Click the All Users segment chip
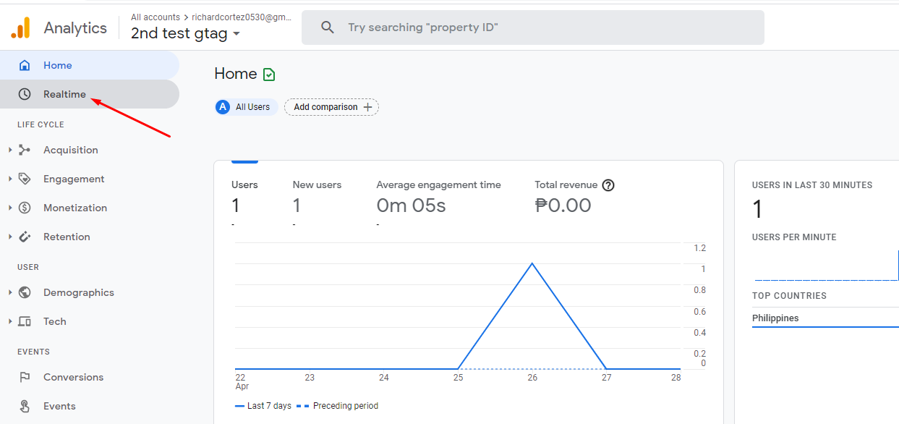The width and height of the screenshot is (899, 424). tap(246, 107)
